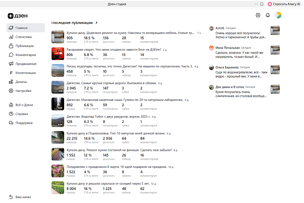Open the create publication plus icon
The width and height of the screenshot is (304, 203).
coord(258,15)
